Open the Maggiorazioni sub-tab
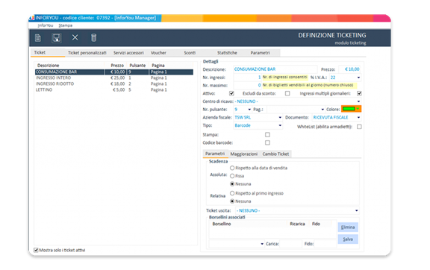This screenshot has width=430, height=270. tap(244, 154)
